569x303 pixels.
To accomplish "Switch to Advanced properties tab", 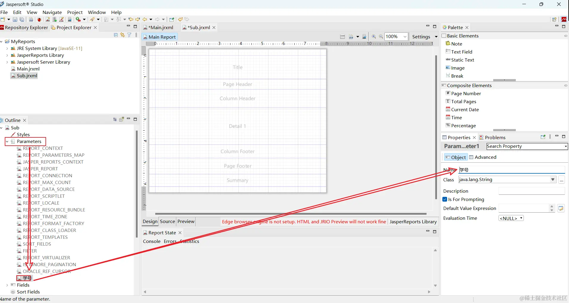I will pos(483,157).
